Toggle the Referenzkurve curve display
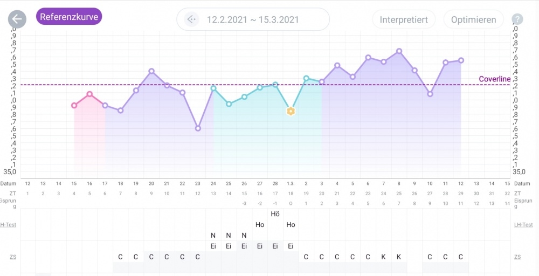 [69, 17]
